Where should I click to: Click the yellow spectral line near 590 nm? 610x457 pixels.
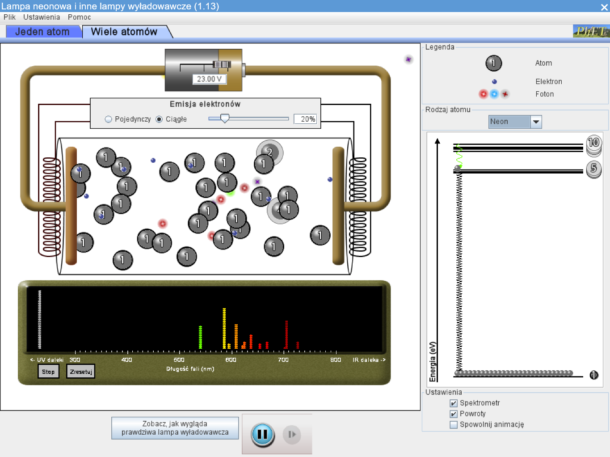point(224,328)
